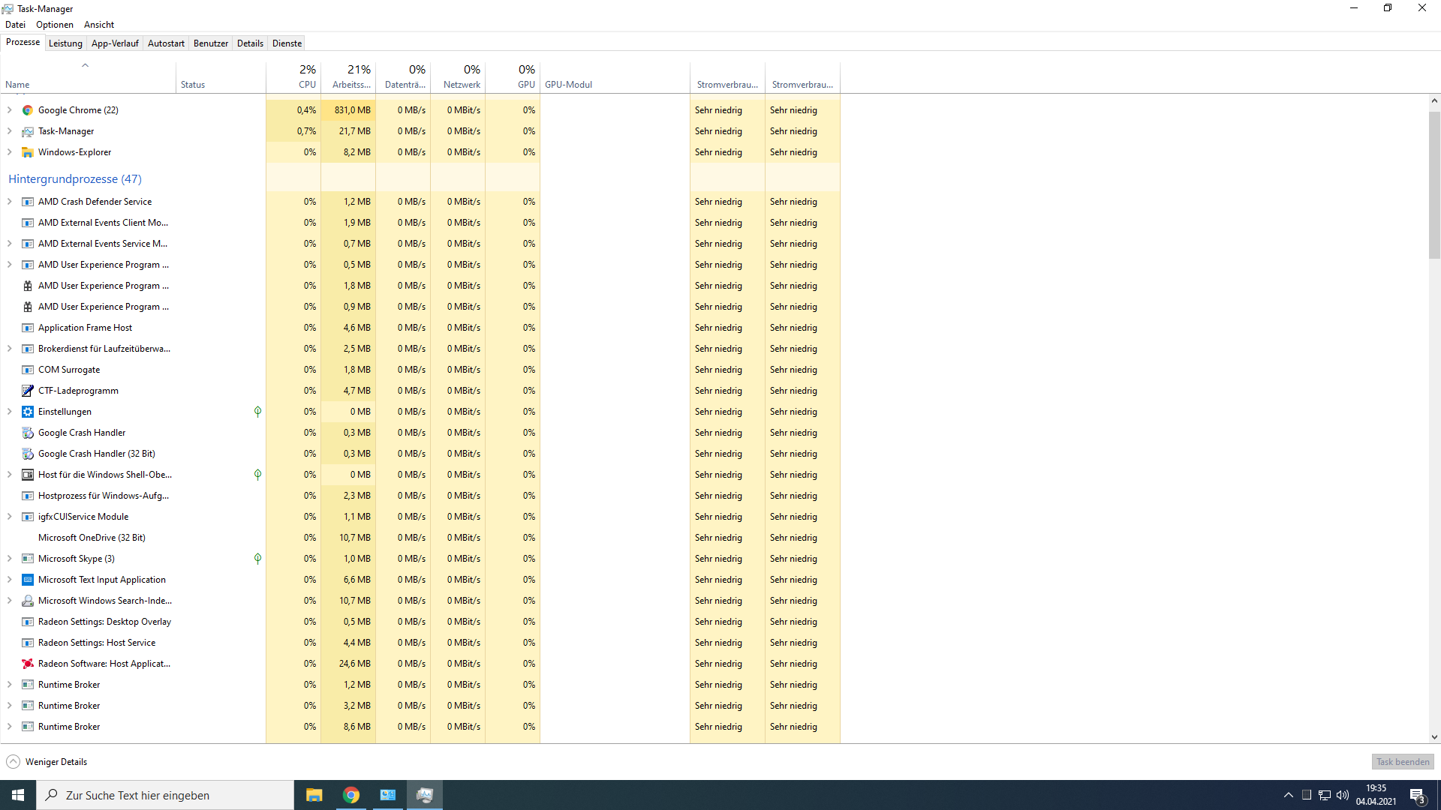Open the notification center with 3 alerts
Screen dimensions: 1441x810
click(1418, 795)
